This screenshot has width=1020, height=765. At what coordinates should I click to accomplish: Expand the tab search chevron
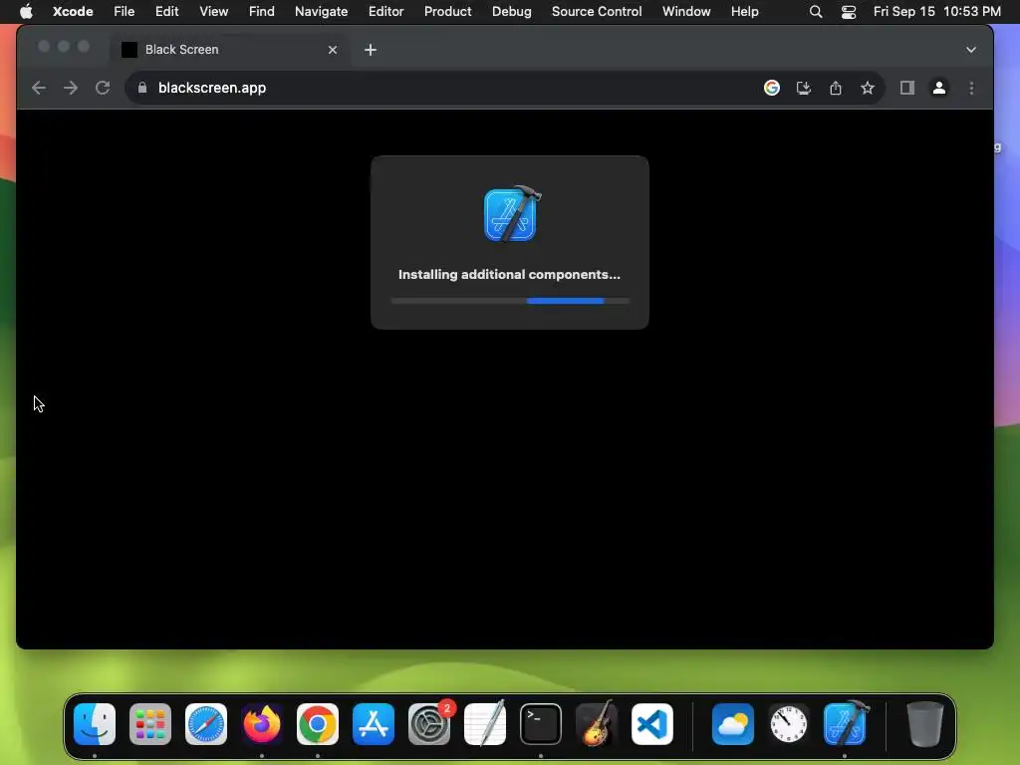pyautogui.click(x=970, y=50)
